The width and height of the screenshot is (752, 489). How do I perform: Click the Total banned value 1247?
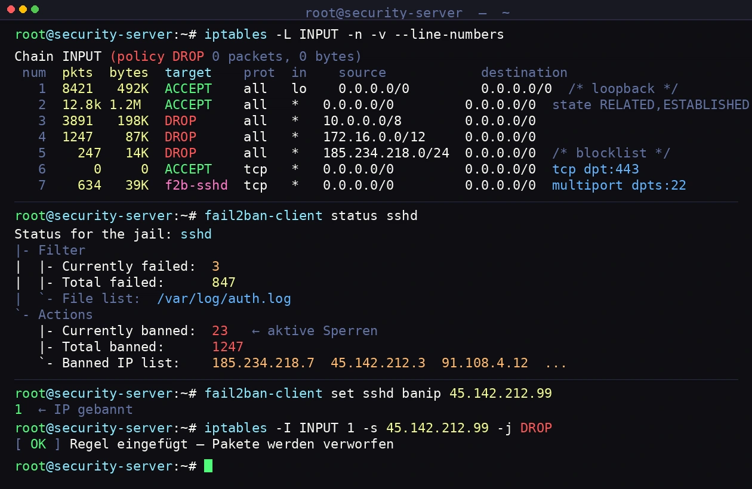pos(227,346)
